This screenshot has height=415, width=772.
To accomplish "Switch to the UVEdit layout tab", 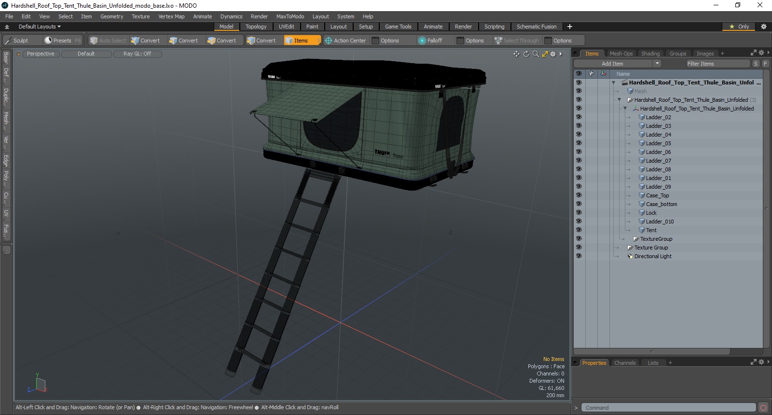I will click(286, 27).
